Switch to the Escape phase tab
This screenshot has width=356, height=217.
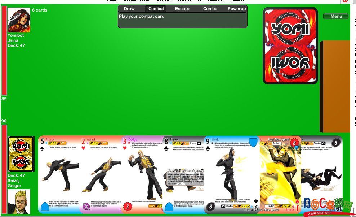pyautogui.click(x=183, y=9)
